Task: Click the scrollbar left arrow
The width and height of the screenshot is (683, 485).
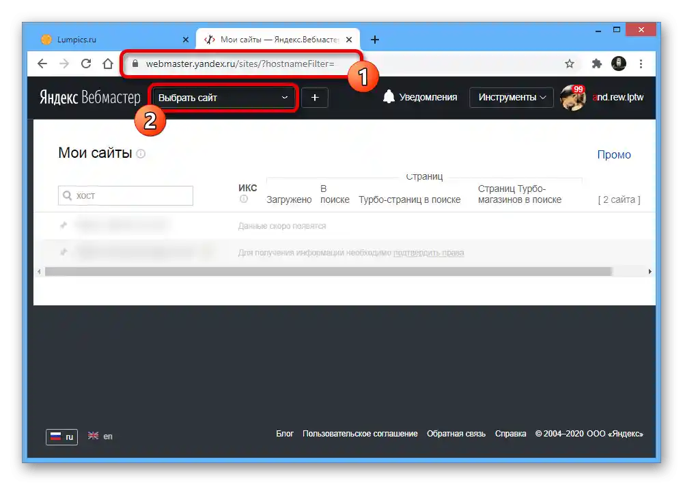Action: click(39, 271)
